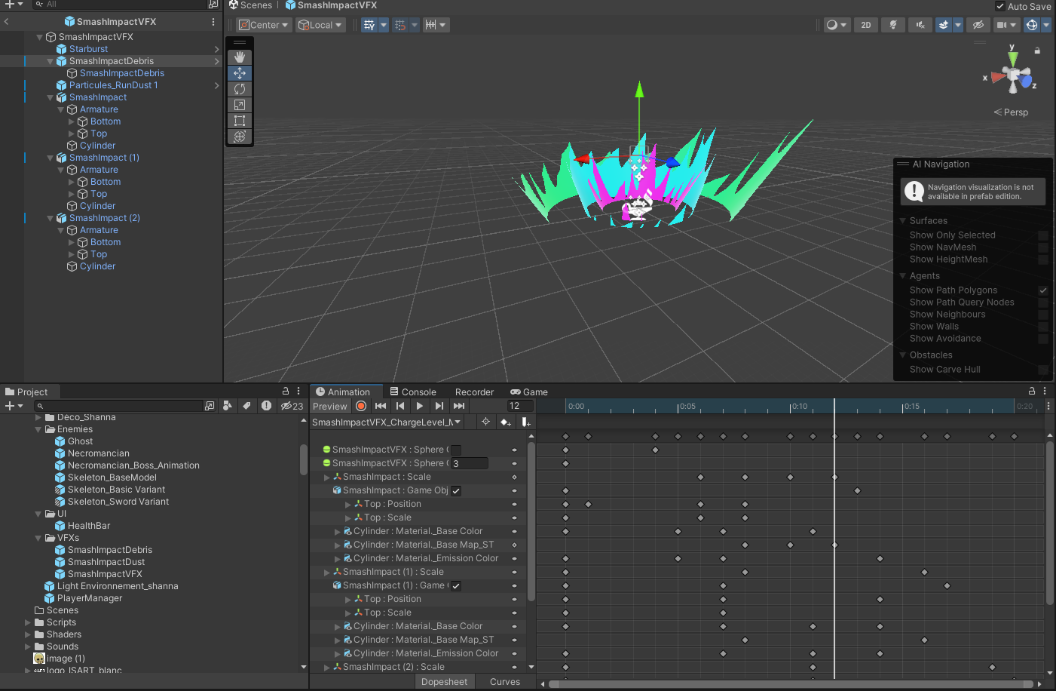The height and width of the screenshot is (691, 1056).
Task: Expand the Scripts folder
Action: (x=28, y=622)
